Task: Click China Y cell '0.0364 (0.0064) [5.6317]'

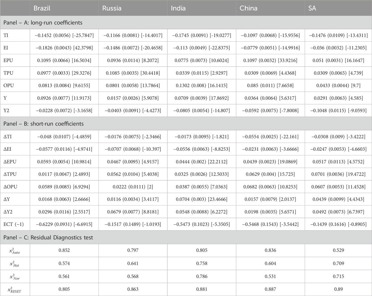Action: (x=270, y=98)
